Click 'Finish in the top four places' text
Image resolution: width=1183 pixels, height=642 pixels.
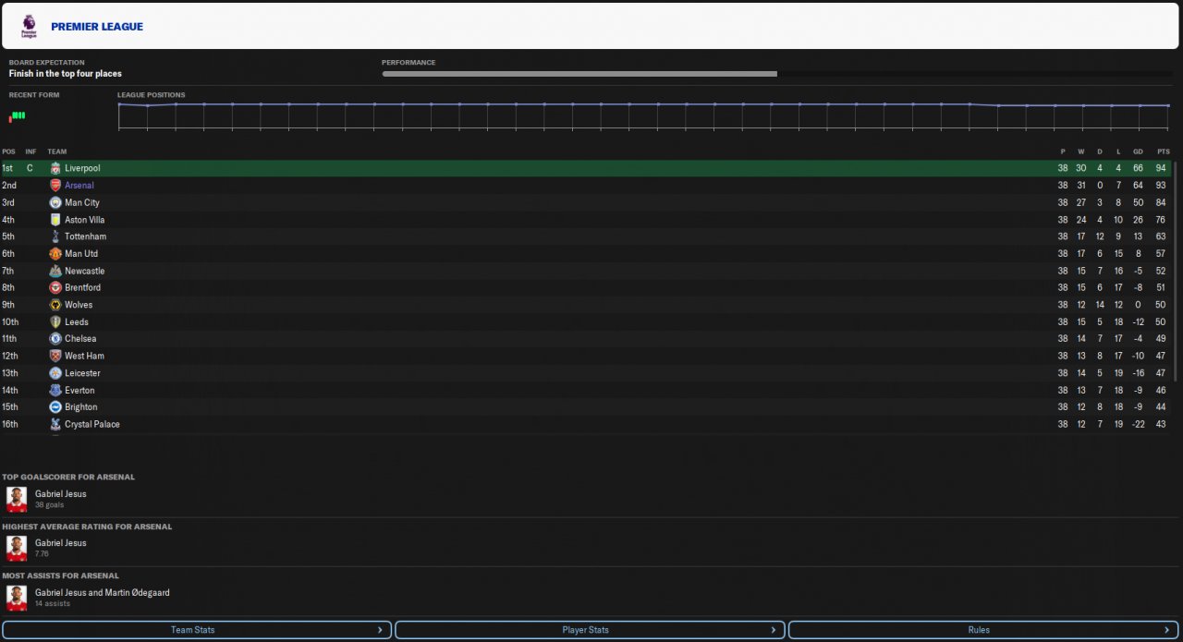click(x=66, y=74)
